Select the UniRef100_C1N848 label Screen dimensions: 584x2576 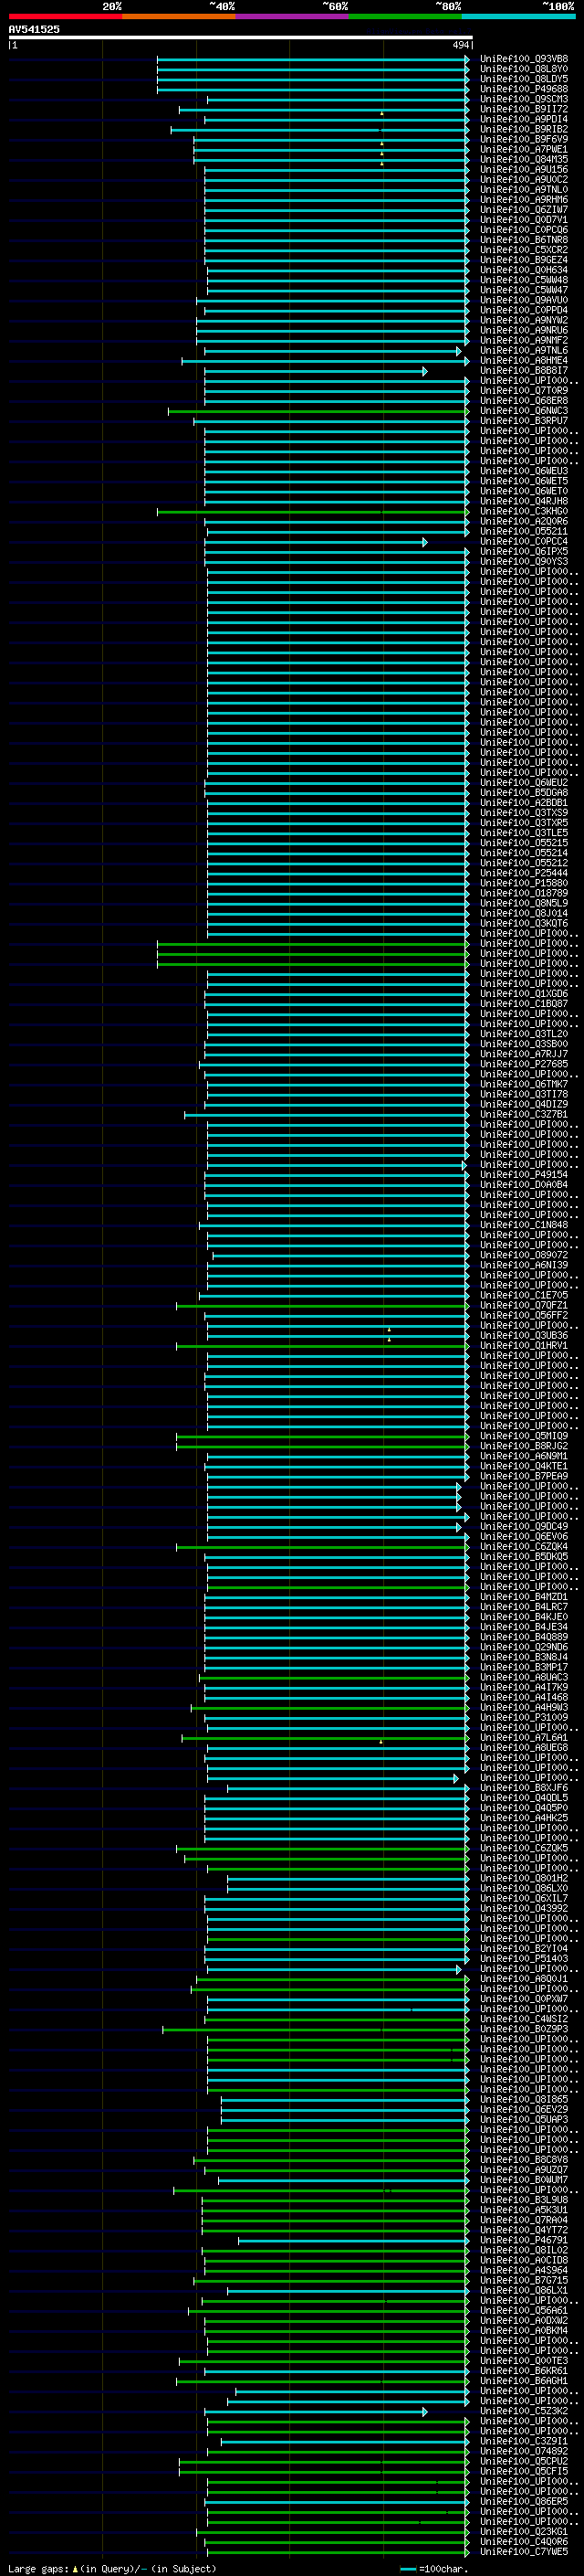pyautogui.click(x=524, y=1225)
